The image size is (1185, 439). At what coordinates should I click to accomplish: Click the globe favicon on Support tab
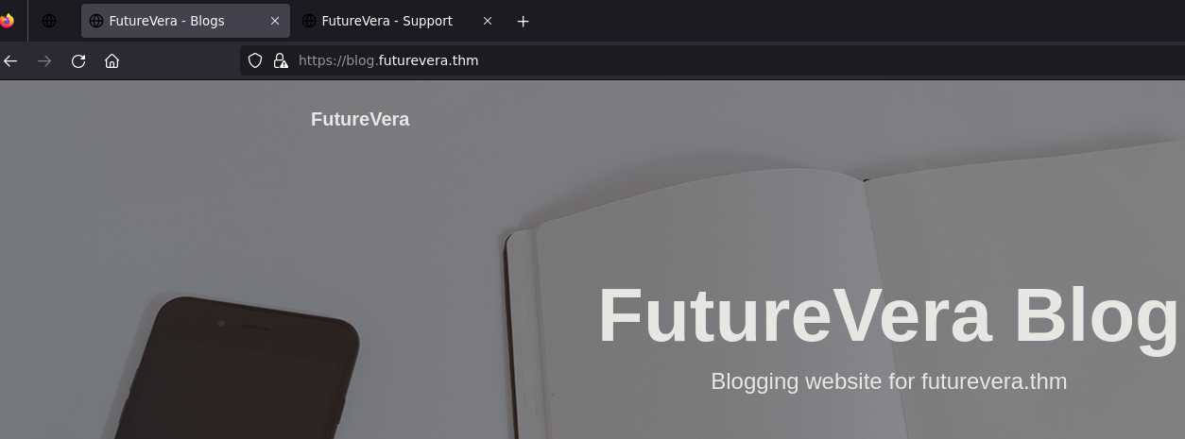click(308, 21)
